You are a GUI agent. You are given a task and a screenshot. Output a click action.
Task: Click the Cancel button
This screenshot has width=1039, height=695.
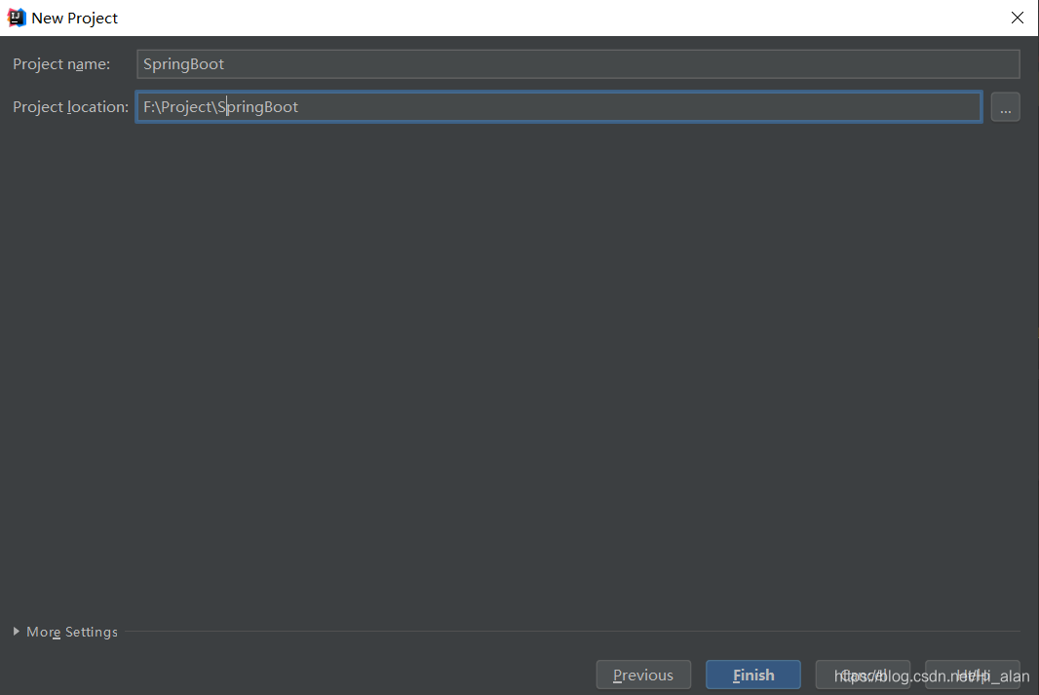863,676
